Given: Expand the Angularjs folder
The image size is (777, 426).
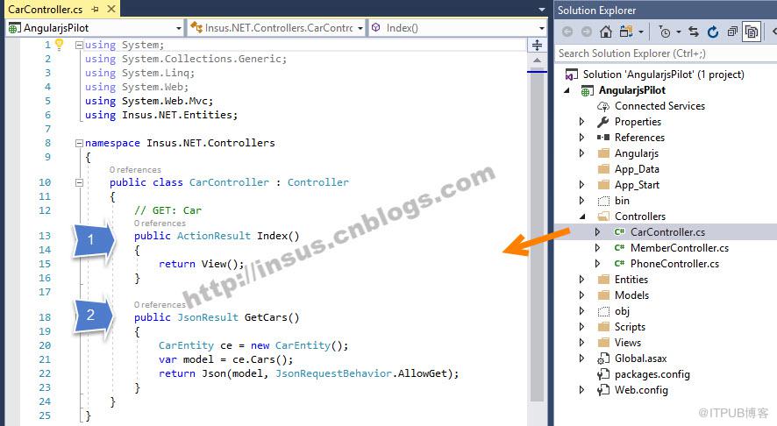Looking at the screenshot, I should click(x=581, y=153).
